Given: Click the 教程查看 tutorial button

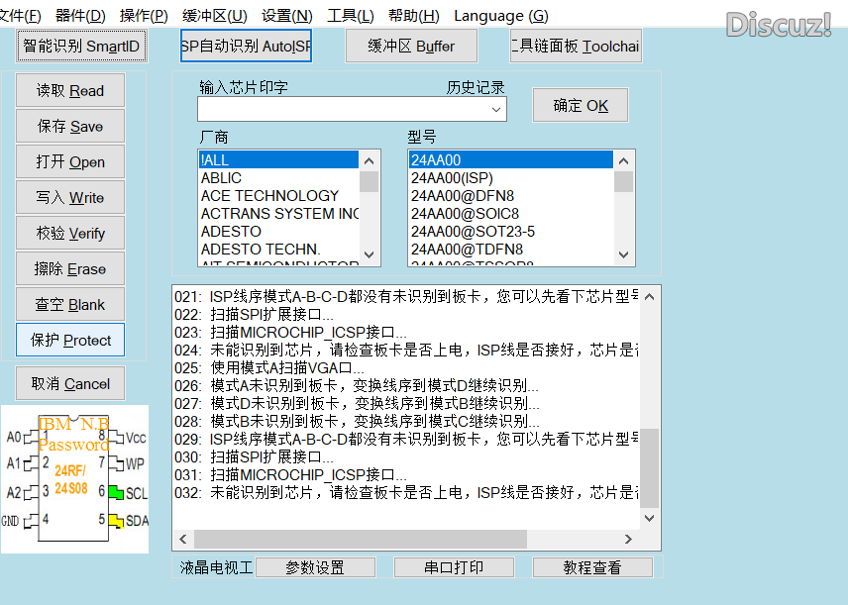Looking at the screenshot, I should click(592, 567).
